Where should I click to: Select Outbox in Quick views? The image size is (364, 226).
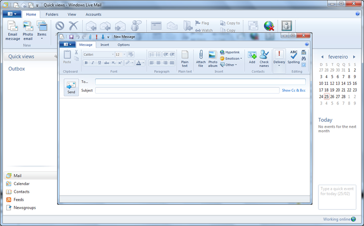coord(17,69)
